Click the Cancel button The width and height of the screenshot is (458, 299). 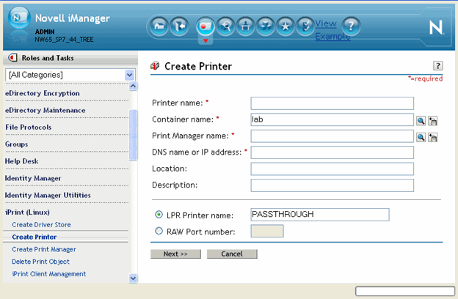(x=232, y=254)
